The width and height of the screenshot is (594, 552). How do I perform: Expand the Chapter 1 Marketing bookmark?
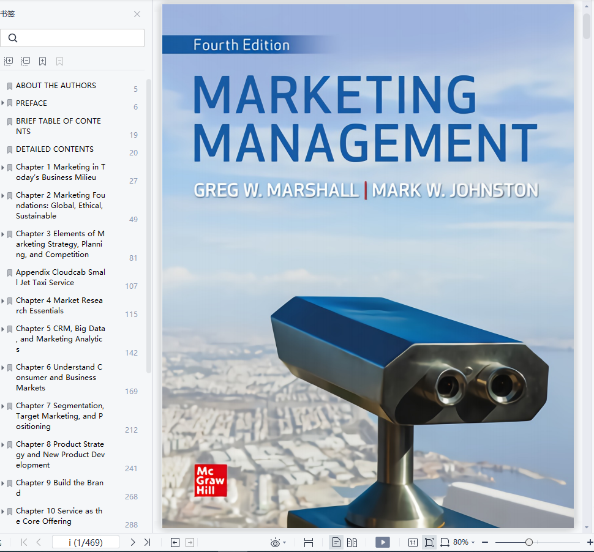point(2,167)
